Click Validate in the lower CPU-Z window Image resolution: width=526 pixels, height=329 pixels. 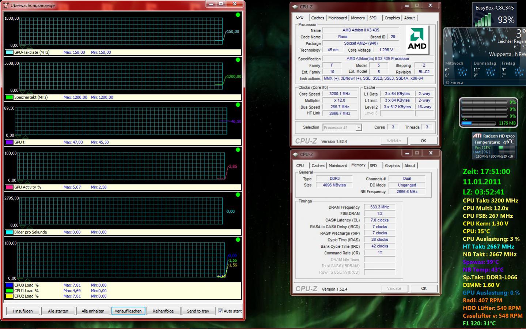tap(394, 288)
